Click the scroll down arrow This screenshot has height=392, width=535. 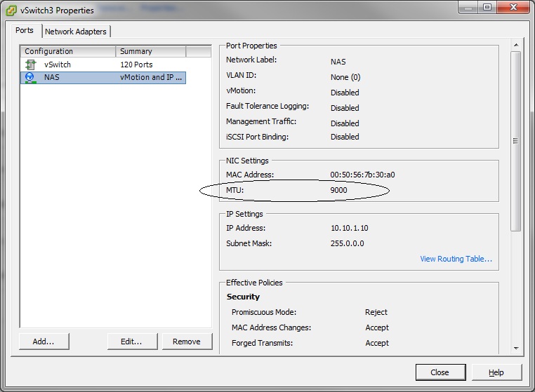pyautogui.click(x=516, y=348)
